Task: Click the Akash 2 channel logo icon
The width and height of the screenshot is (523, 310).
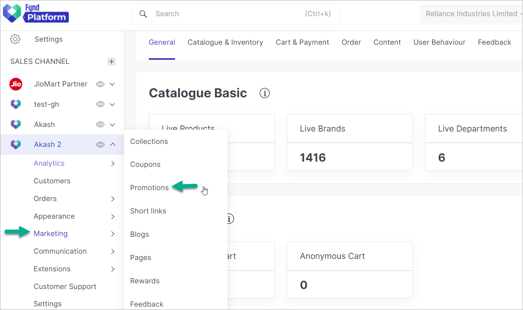Action: pos(16,145)
